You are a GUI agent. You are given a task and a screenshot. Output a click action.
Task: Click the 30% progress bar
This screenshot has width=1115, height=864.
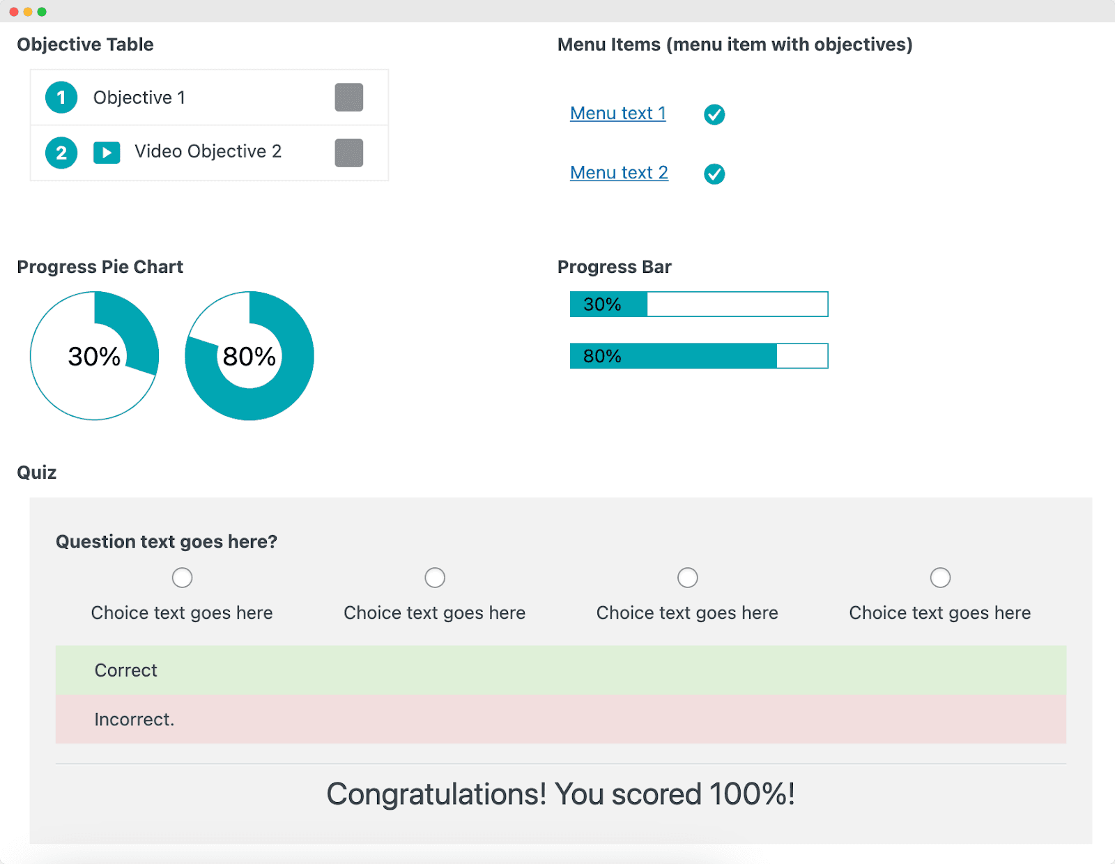[x=699, y=304]
